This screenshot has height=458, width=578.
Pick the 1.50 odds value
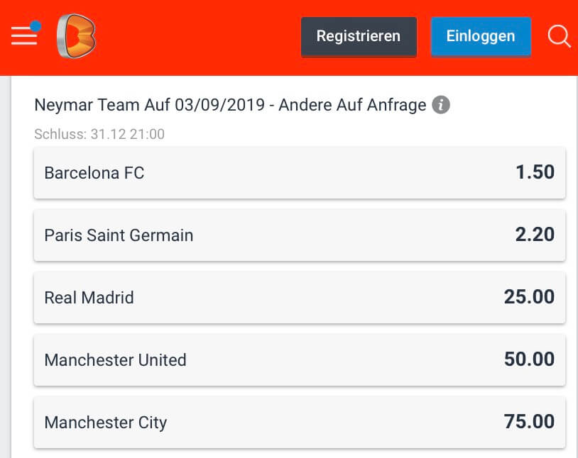pos(535,172)
